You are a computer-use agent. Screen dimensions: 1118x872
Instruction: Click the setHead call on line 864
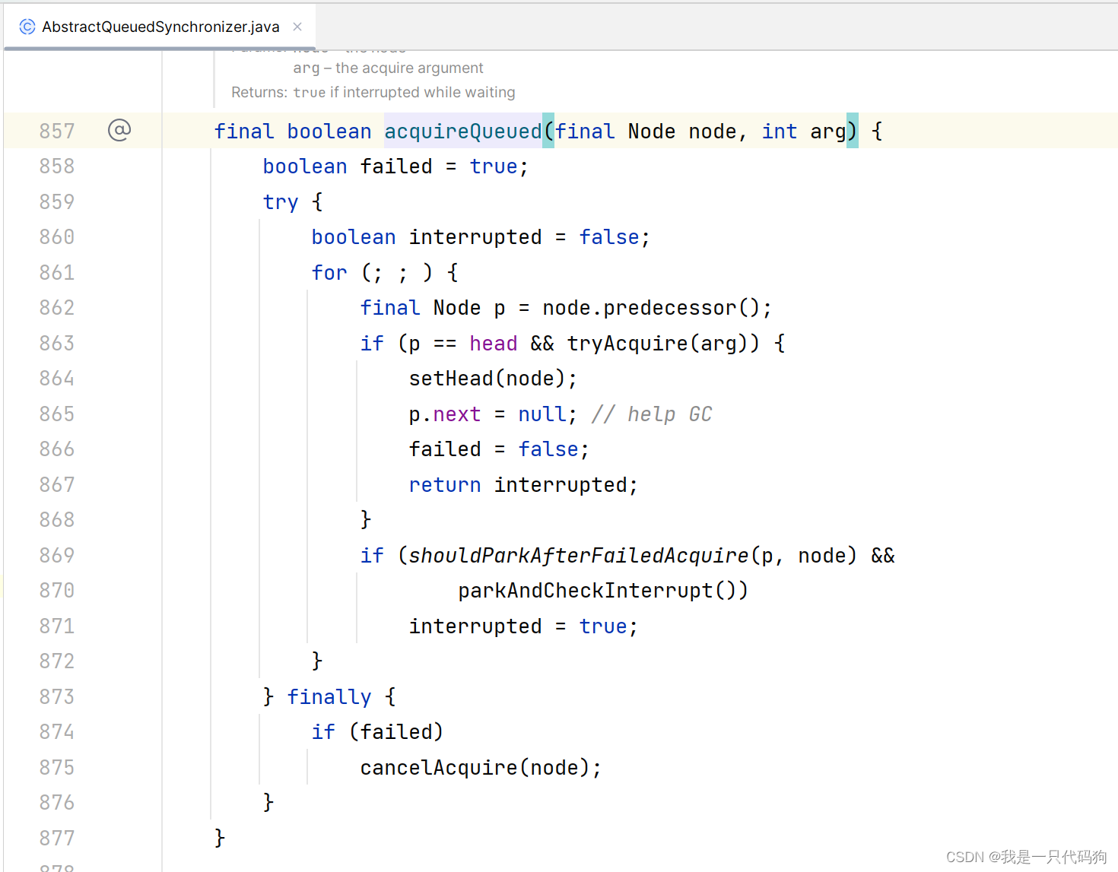point(451,378)
